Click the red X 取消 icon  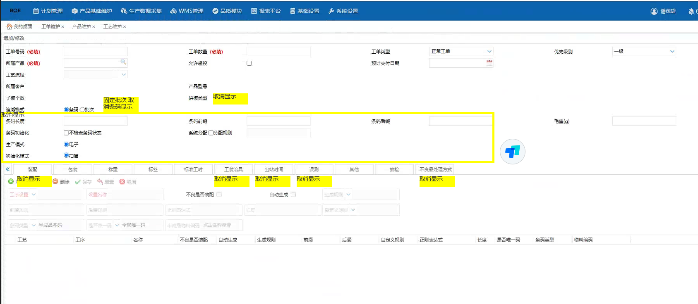click(122, 182)
